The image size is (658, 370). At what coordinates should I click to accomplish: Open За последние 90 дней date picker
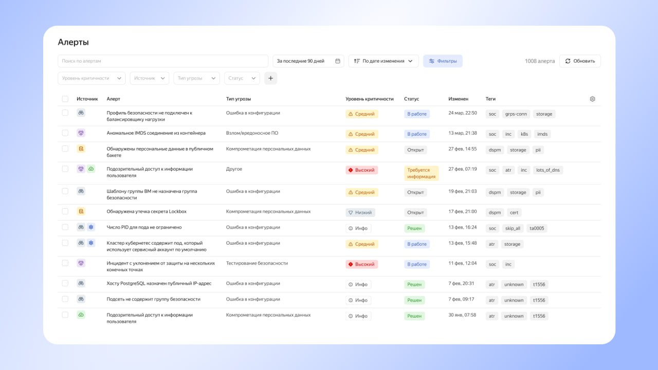308,61
